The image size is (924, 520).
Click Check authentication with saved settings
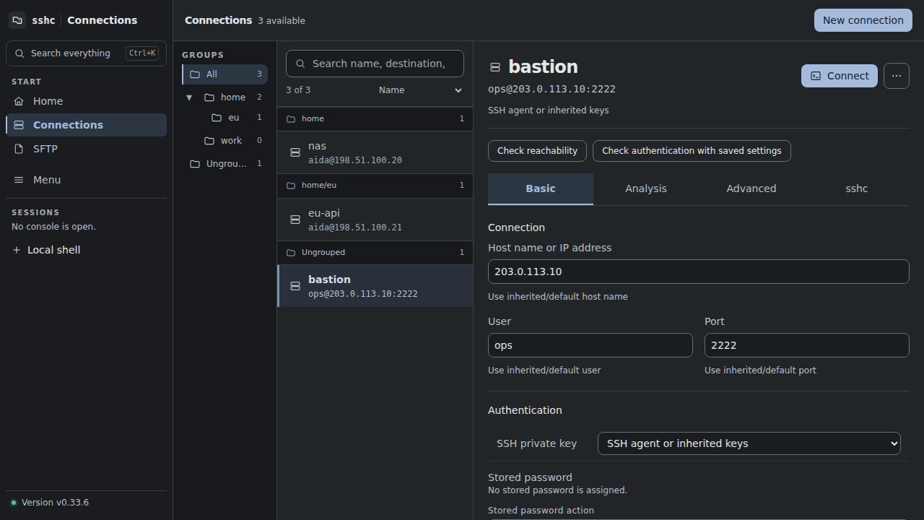[692, 151]
